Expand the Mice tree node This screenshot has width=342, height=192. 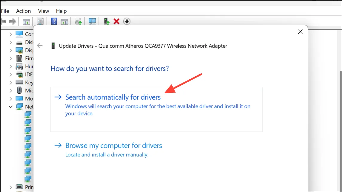click(x=10, y=91)
